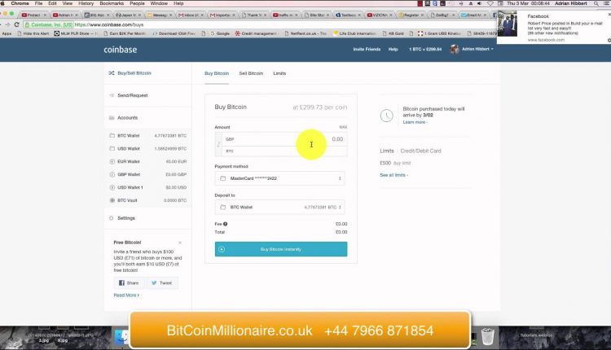611x350 pixels.
Task: Open the See all limits link
Action: [393, 175]
